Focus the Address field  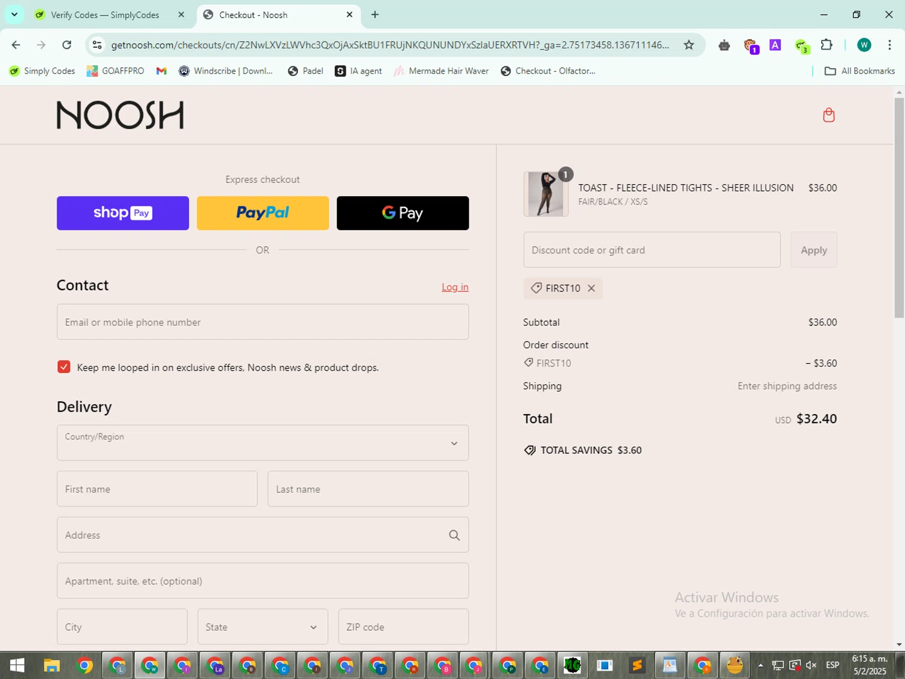point(262,535)
